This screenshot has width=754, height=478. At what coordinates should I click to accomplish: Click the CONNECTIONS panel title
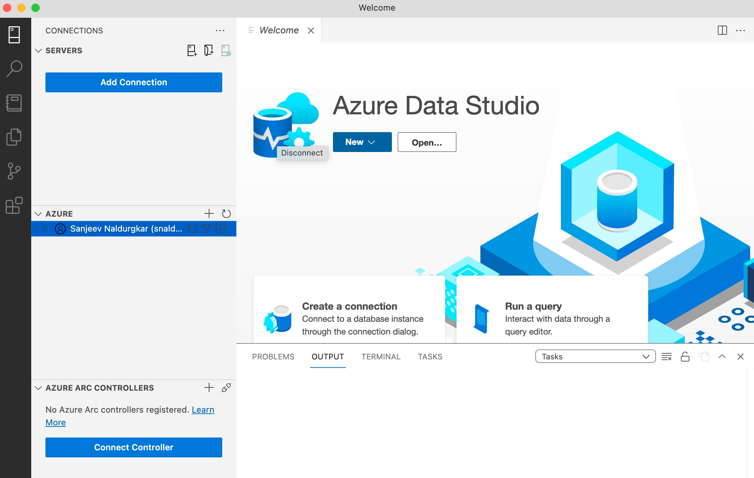click(x=74, y=31)
